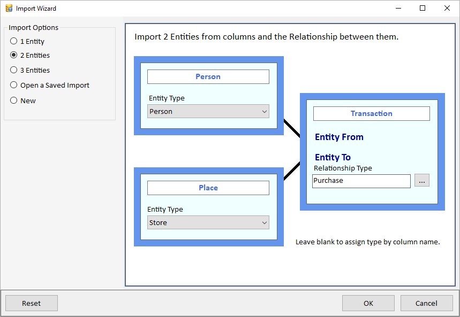The image size is (460, 317).
Task: Select the "3 Entities" import option
Action: 13,69
